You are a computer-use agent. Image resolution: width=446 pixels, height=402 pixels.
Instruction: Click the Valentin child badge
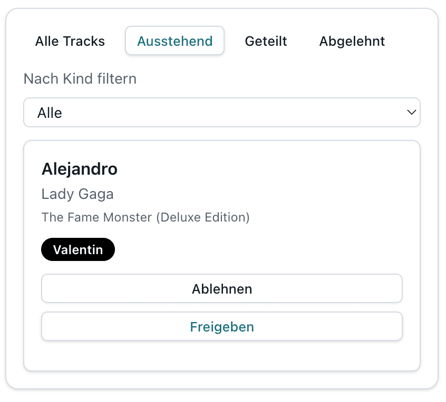tap(78, 249)
